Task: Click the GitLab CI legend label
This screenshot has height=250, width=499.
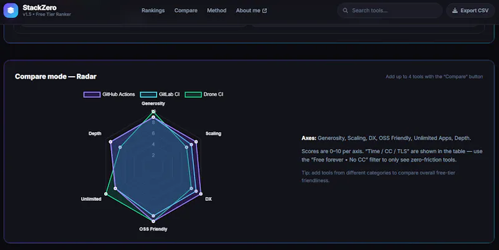Action: (x=169, y=95)
